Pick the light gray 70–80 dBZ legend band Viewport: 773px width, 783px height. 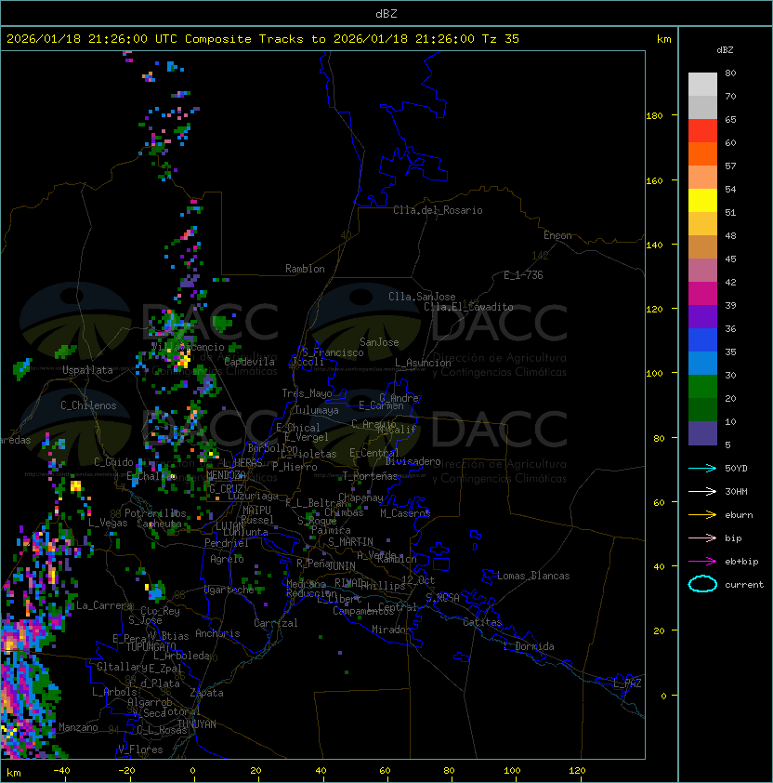pyautogui.click(x=702, y=84)
